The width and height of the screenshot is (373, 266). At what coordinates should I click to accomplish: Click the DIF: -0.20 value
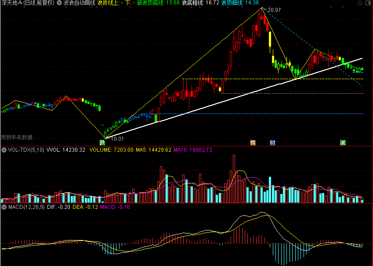click(58, 207)
